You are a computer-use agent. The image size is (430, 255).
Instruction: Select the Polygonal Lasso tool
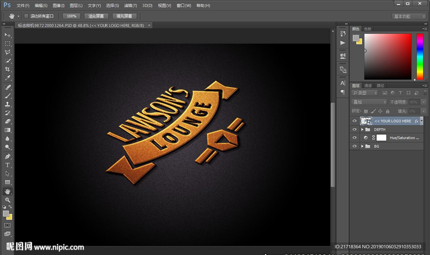pyautogui.click(x=8, y=52)
